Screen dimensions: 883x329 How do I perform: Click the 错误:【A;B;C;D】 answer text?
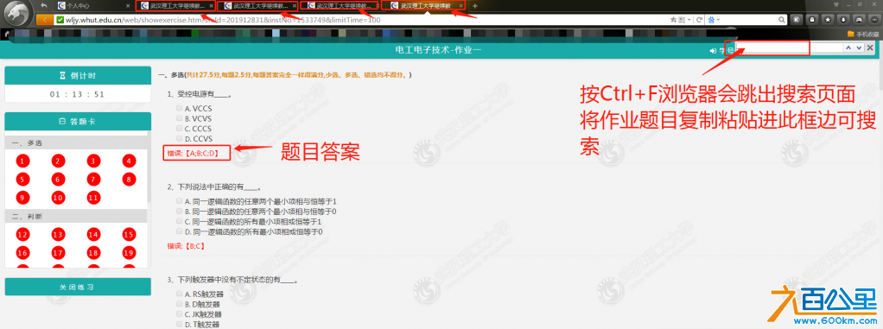click(x=193, y=153)
